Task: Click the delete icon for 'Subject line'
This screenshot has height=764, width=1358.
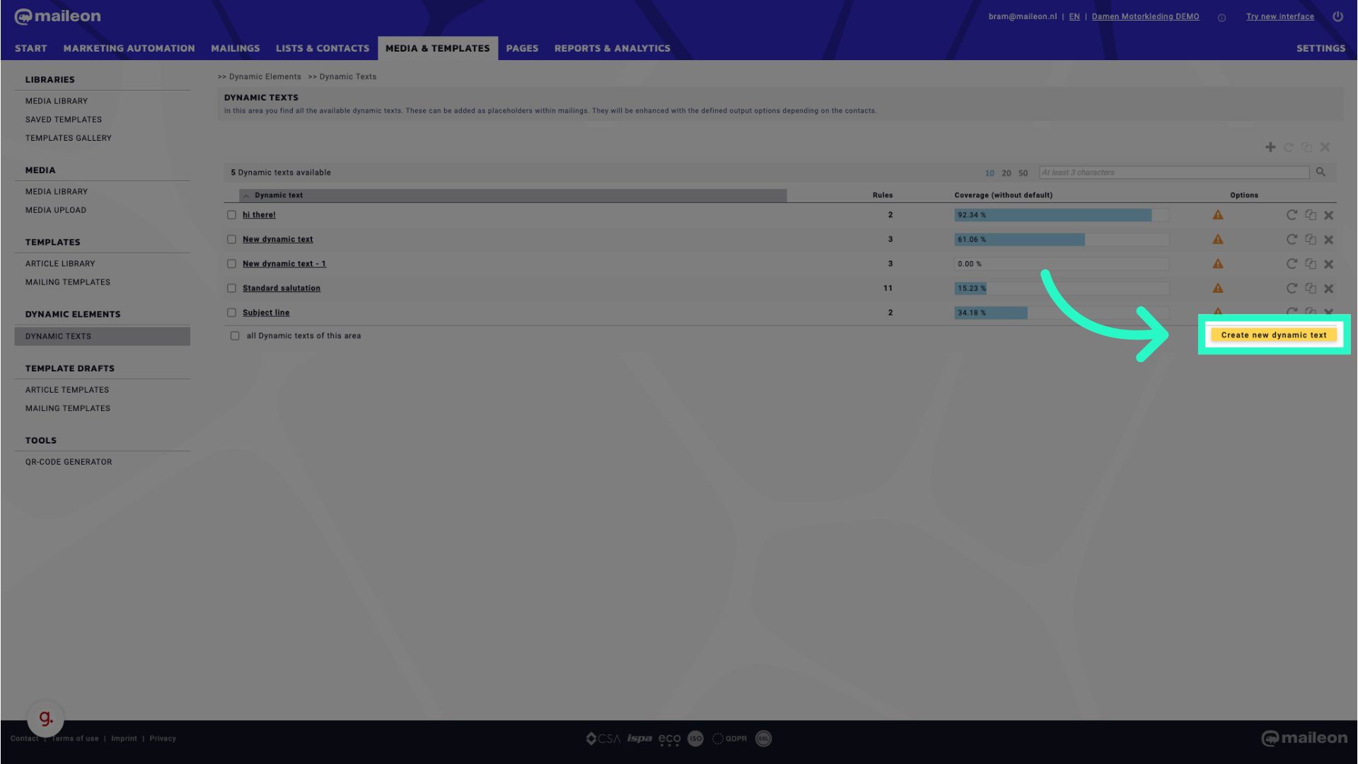Action: click(x=1329, y=311)
